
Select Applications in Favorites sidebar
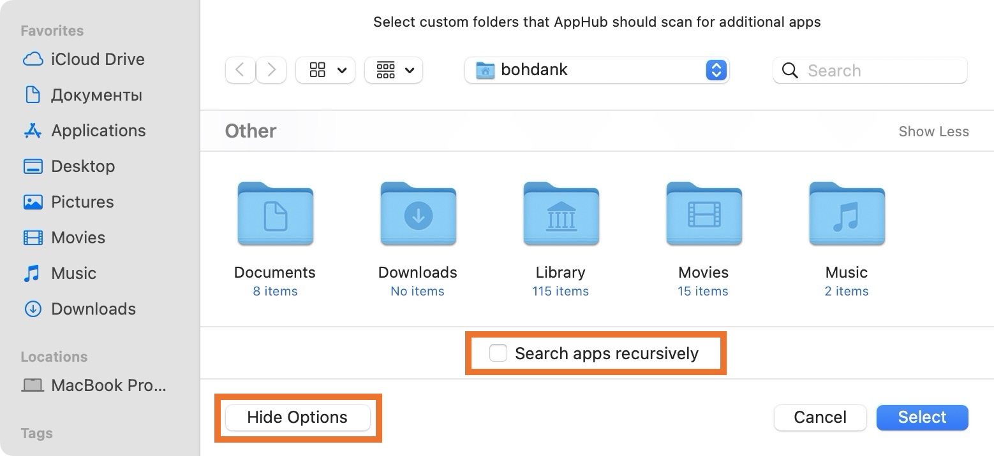tap(98, 131)
